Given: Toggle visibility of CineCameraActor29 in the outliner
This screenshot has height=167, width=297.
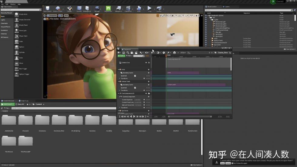Looking at the screenshot, I should pyautogui.click(x=206, y=43).
